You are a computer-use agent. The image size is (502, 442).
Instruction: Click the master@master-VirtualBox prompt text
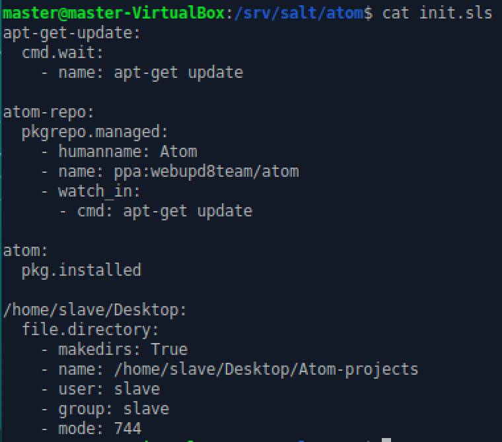[115, 13]
